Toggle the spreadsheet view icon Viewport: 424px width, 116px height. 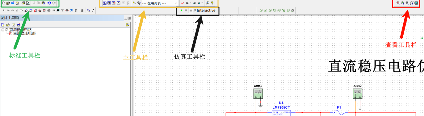coord(109,3)
